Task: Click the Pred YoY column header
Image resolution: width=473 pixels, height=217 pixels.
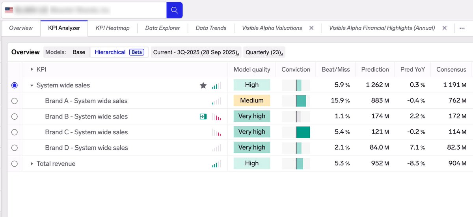Action: tap(413, 69)
